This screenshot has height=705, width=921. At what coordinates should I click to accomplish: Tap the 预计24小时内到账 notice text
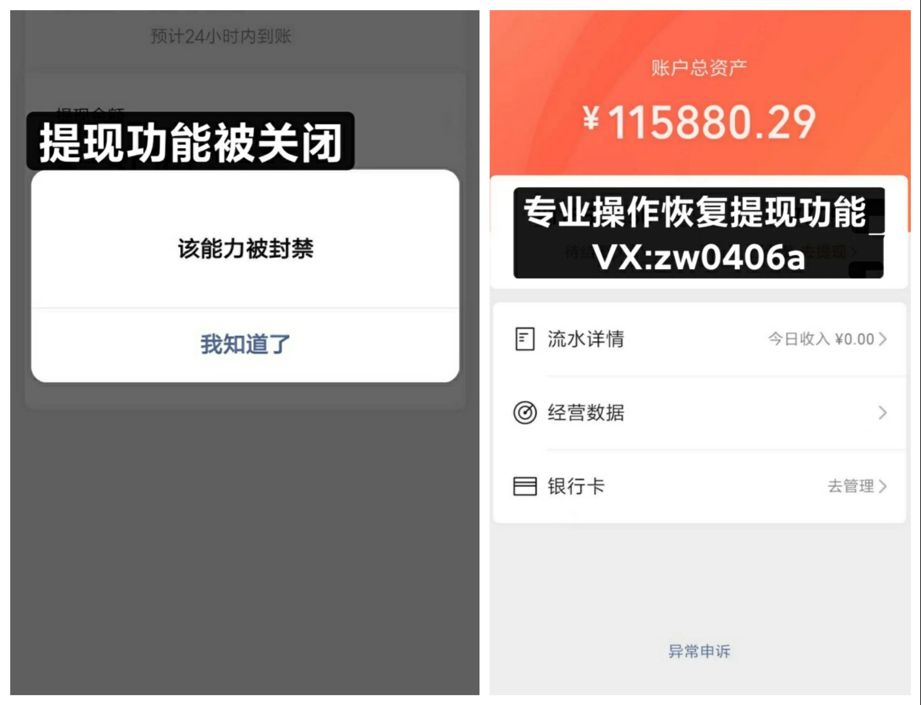[x=221, y=36]
